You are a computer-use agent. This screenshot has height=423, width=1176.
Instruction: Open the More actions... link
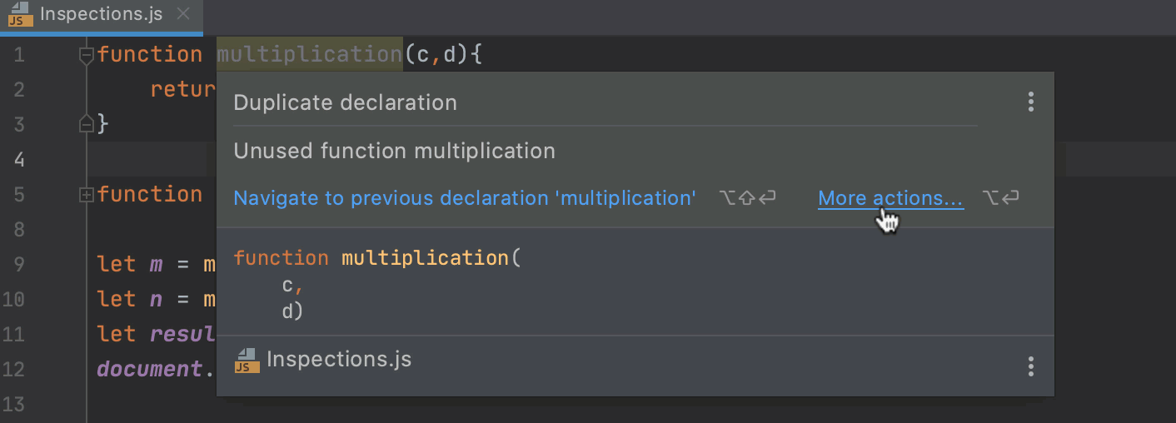pos(890,198)
